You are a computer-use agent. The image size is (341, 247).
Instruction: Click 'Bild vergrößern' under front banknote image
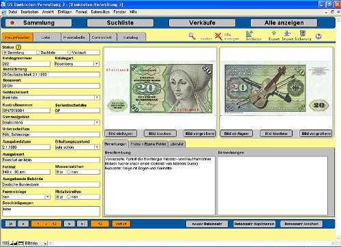tap(200, 134)
